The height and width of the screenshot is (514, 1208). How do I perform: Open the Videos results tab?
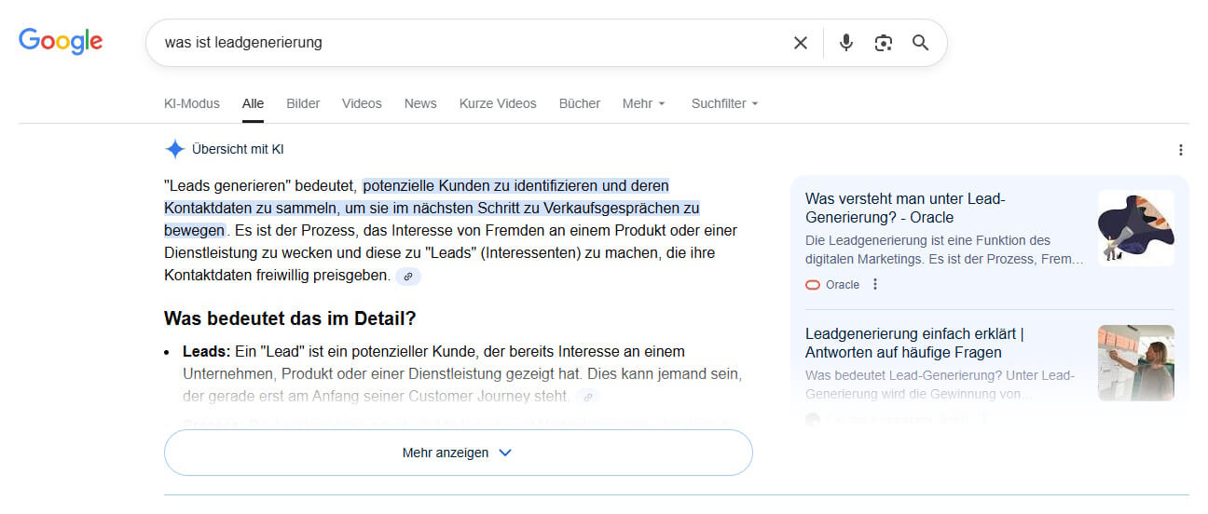(362, 103)
